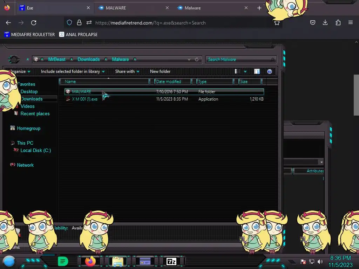Click Downloads in the Explorer breadcrumb
Screen dimensions: 359x269
click(89, 60)
